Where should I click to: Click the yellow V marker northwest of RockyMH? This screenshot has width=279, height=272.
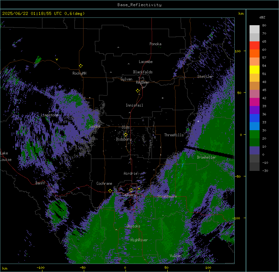(57, 59)
